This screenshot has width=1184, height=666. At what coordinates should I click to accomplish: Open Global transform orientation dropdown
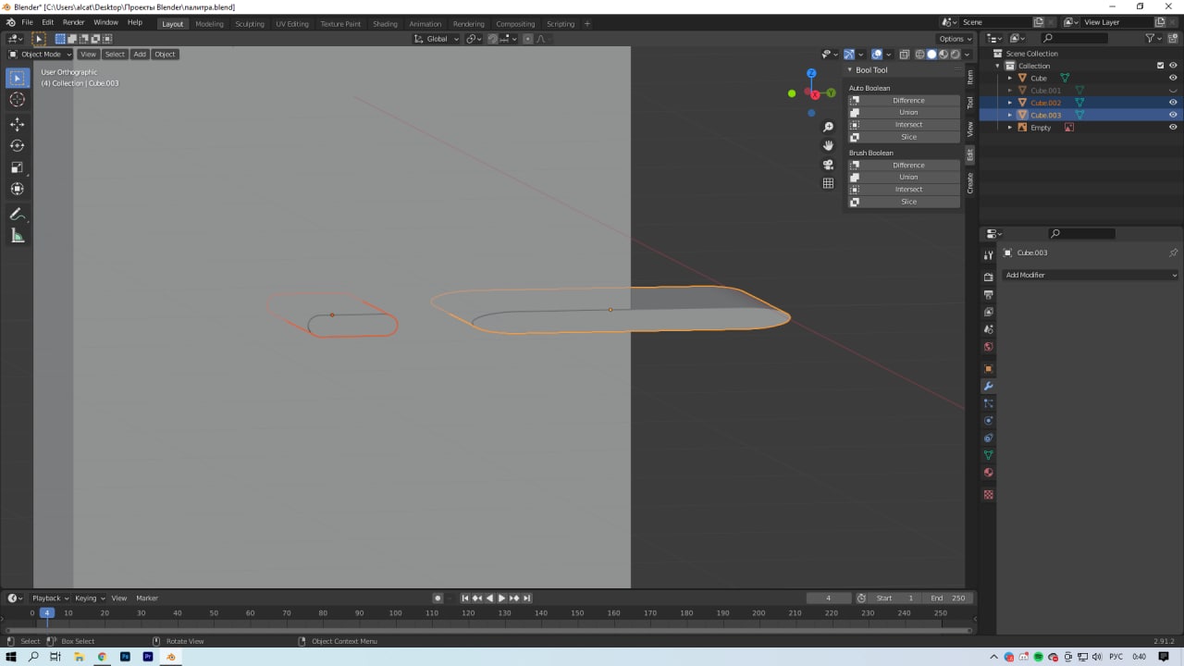[436, 39]
